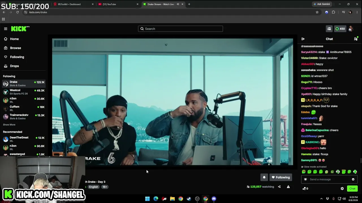Share the Drake stream
Viewport: 362px width, 203px height.
point(279,187)
